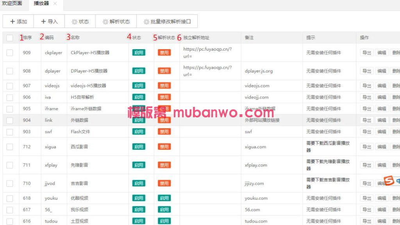
Task: Toggle 启用 parse status for 56_ row
Action: tap(164, 209)
